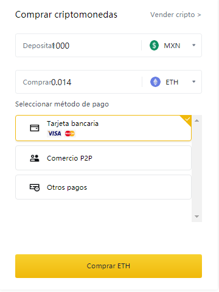
Task: Focus the Comprar amount field showing 0.014
Action: point(78,82)
